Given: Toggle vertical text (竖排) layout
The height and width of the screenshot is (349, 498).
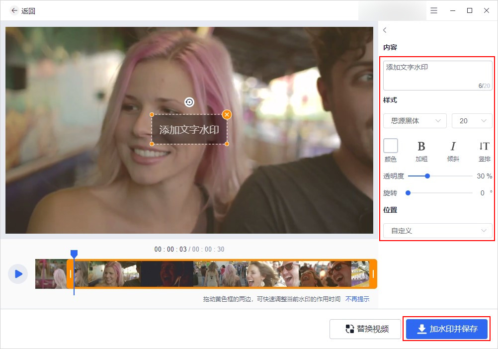Looking at the screenshot, I should 485,151.
